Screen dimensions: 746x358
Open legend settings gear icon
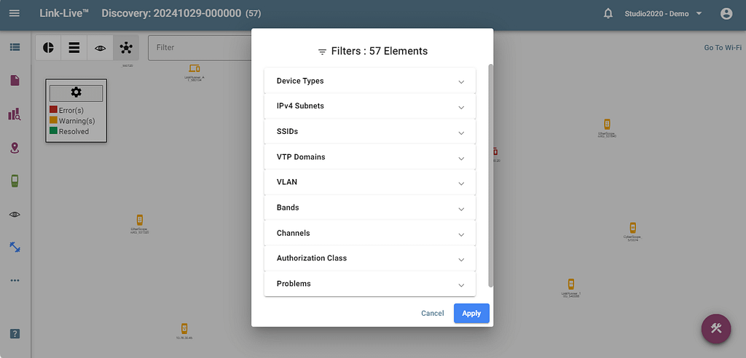tap(76, 92)
